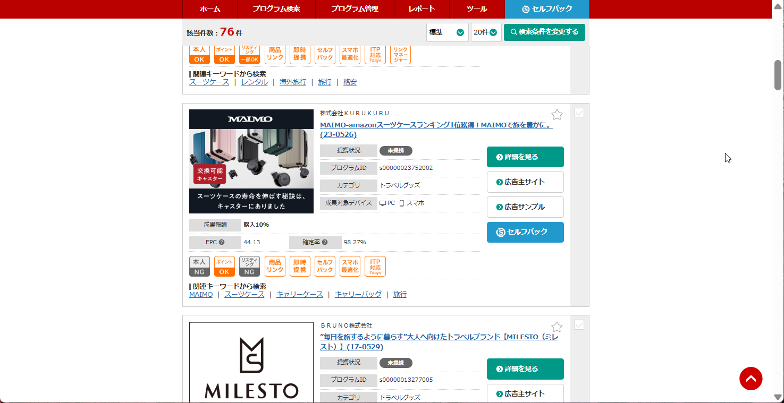Search by keyword 海外旅行

[x=293, y=82]
